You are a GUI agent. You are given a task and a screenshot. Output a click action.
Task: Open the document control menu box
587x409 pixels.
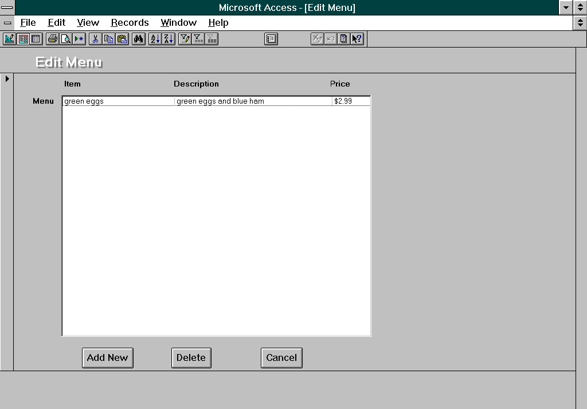(x=7, y=23)
